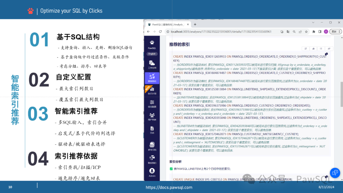Open the 用户列表 user list sidebar item
Image resolution: width=343 pixels, height=193 pixels.
point(152,117)
